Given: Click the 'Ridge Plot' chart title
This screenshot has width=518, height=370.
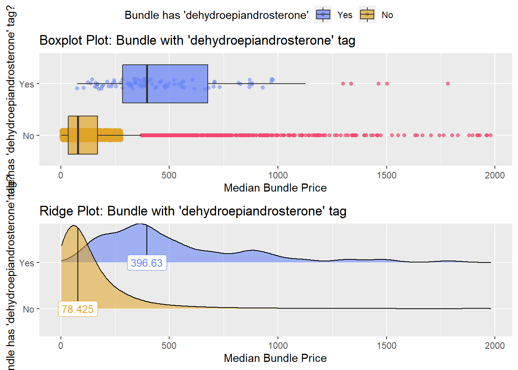Looking at the screenshot, I should pyautogui.click(x=193, y=211).
